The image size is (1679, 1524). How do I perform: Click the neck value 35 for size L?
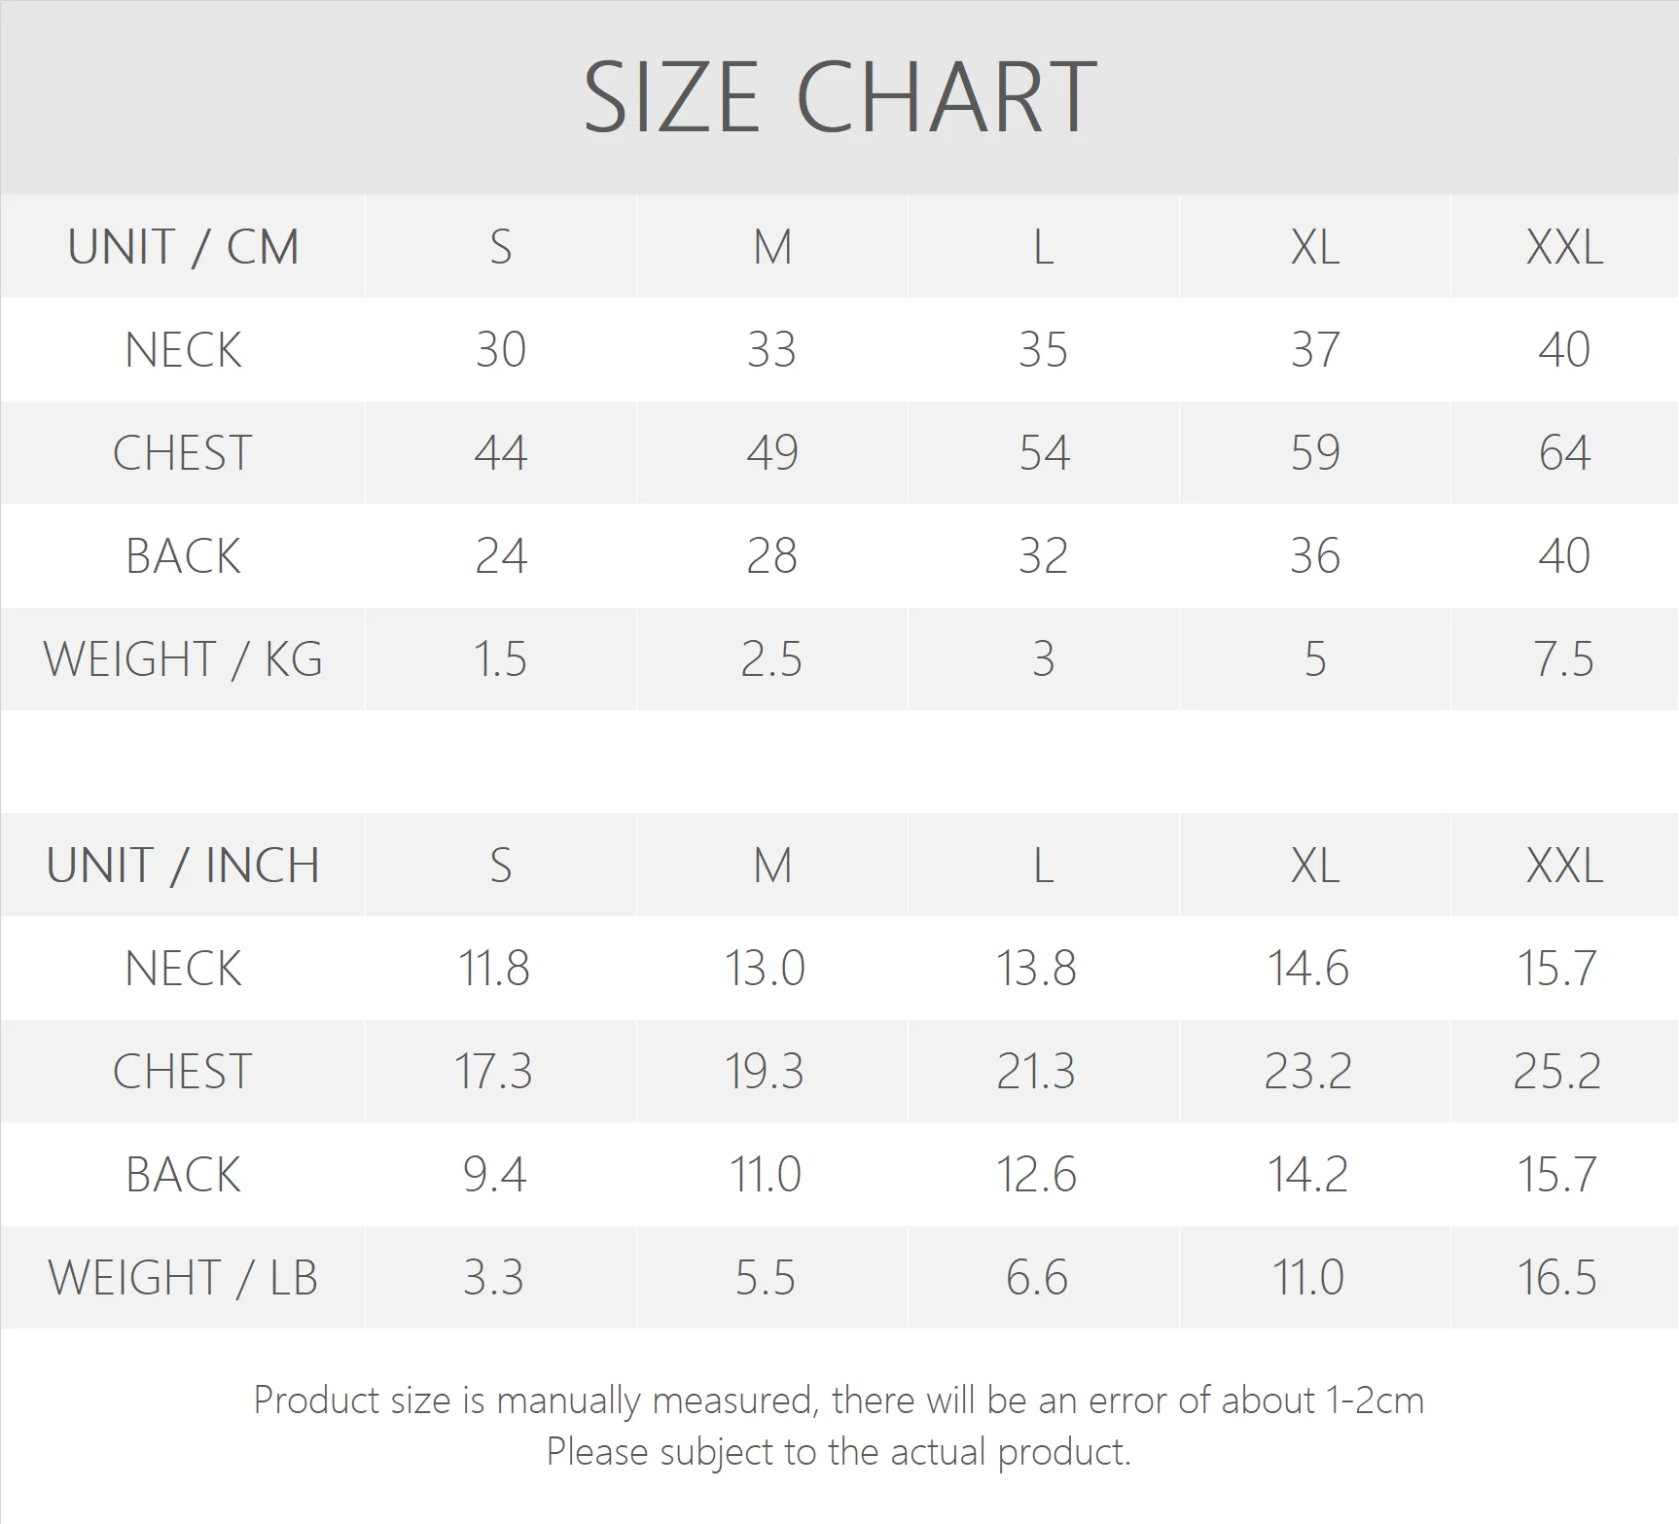coord(1043,350)
